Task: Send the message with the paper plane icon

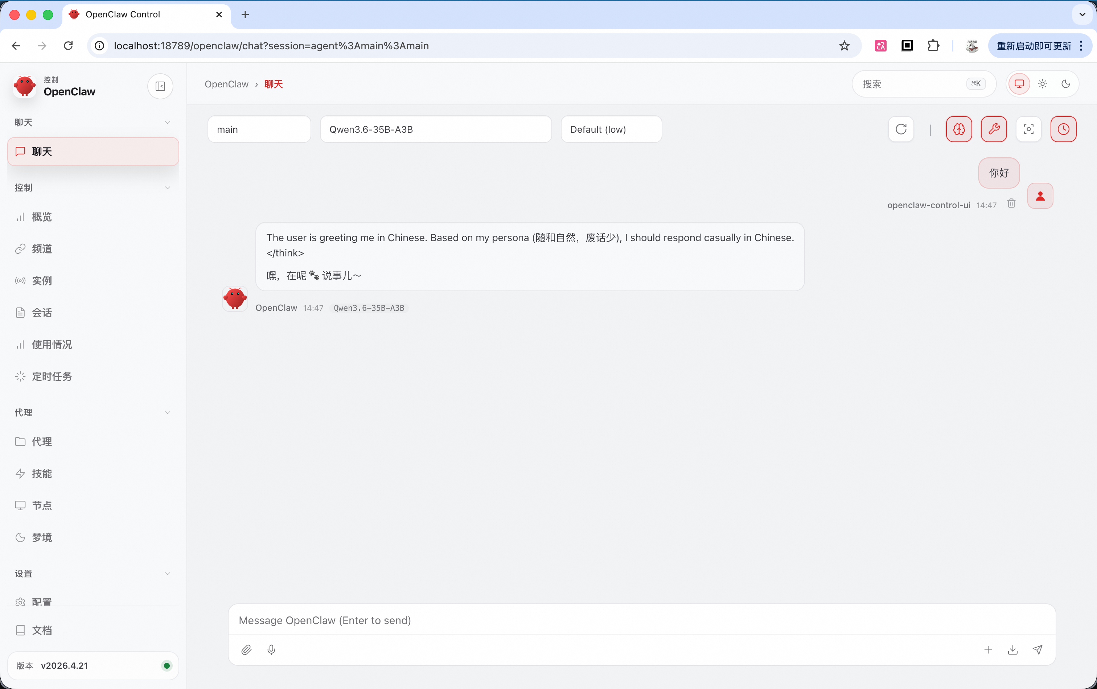Action: point(1037,650)
